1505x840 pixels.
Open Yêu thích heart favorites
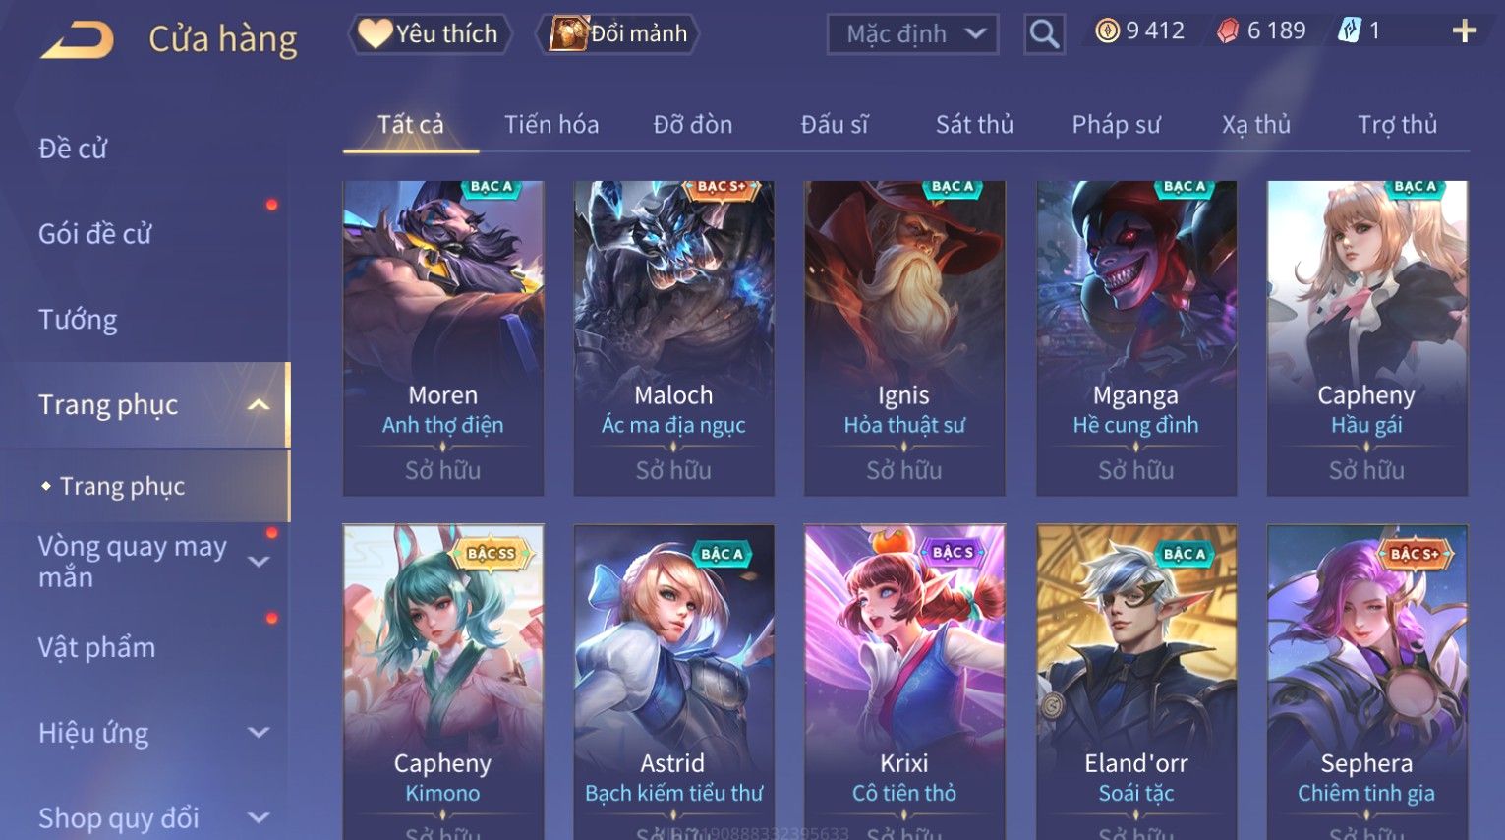(x=430, y=33)
